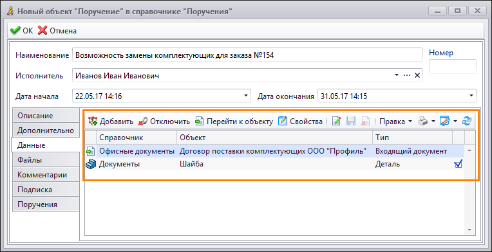Screen dimensions: 492x252
Task: Click the Номер input field
Action: tap(453, 66)
